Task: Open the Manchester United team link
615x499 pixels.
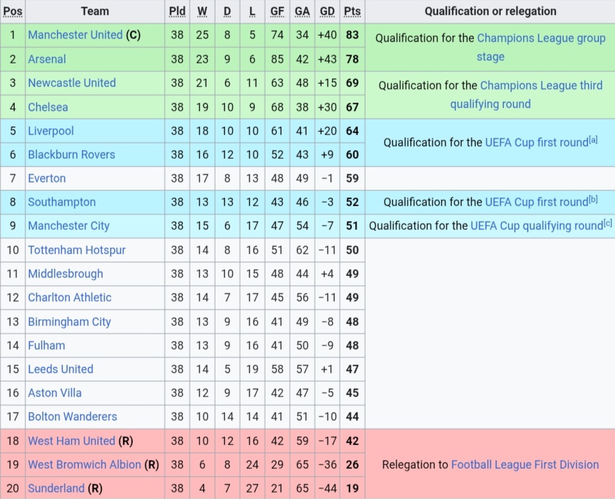Action: (75, 35)
